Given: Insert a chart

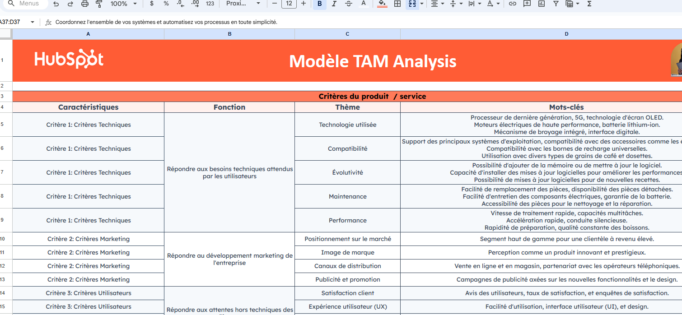Looking at the screenshot, I should pyautogui.click(x=541, y=4).
